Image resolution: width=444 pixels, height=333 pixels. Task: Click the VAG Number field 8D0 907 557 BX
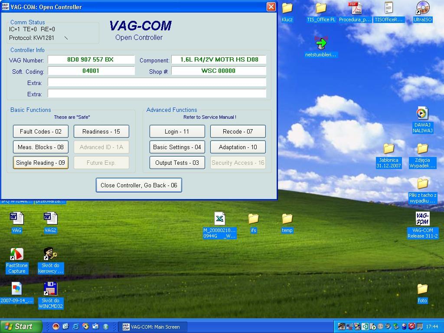(91, 59)
